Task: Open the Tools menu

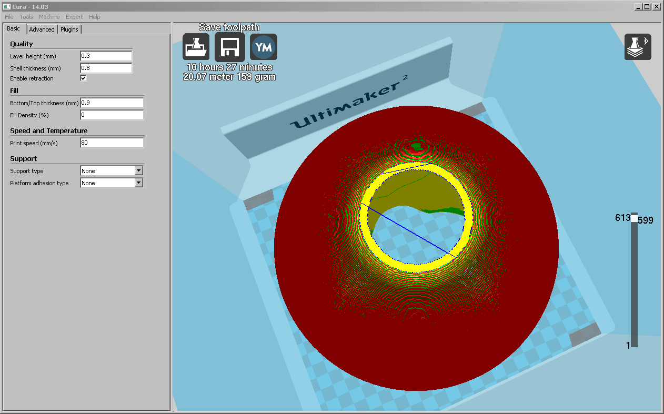Action: [26, 17]
